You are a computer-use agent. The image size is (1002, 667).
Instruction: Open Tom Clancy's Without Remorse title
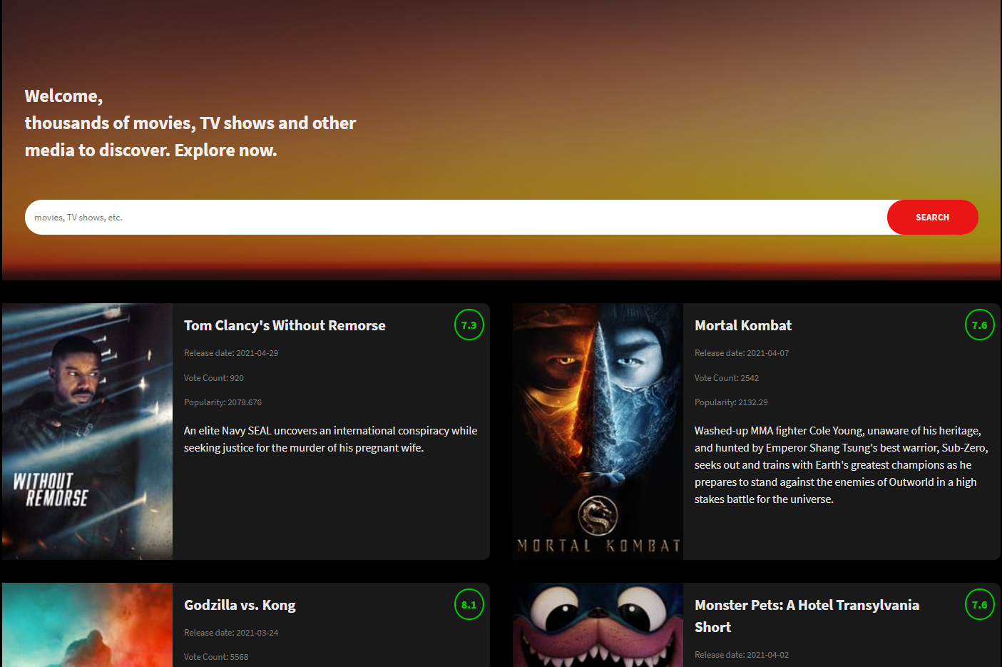[285, 325]
